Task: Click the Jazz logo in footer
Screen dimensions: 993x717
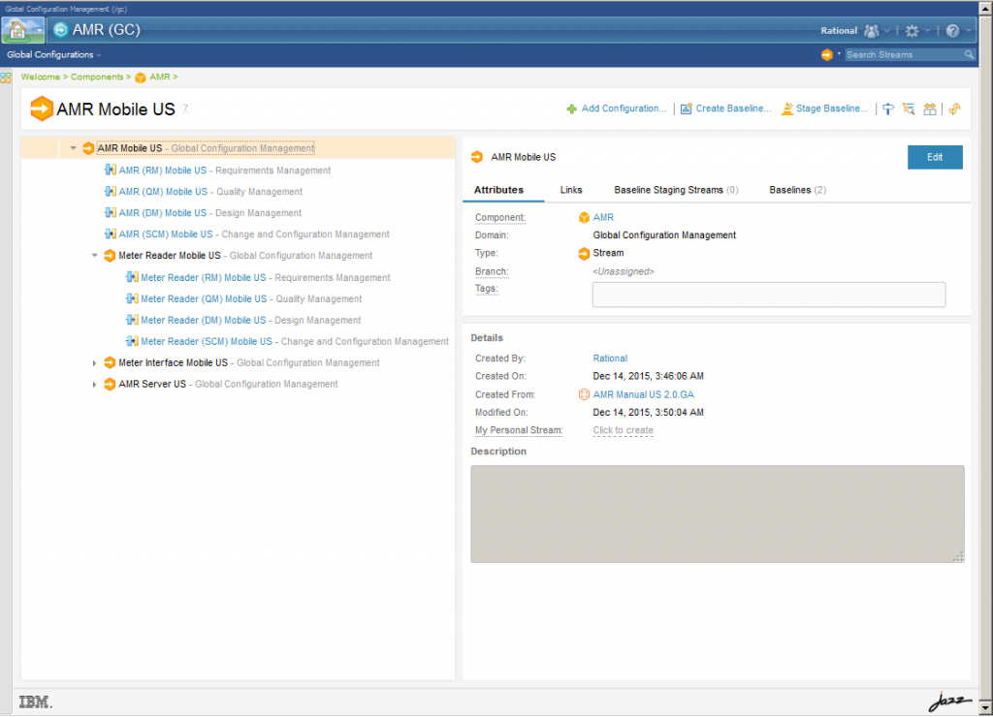Action: tap(950, 701)
